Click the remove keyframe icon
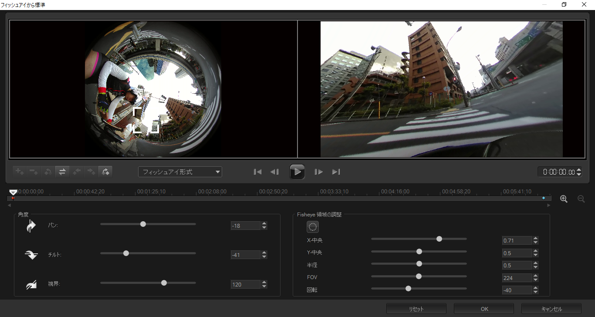The image size is (595, 317). coord(34,172)
